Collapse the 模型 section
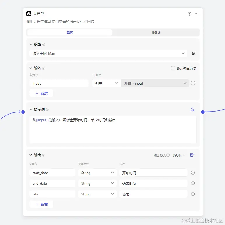This screenshot has width=225, height=225. click(x=31, y=44)
